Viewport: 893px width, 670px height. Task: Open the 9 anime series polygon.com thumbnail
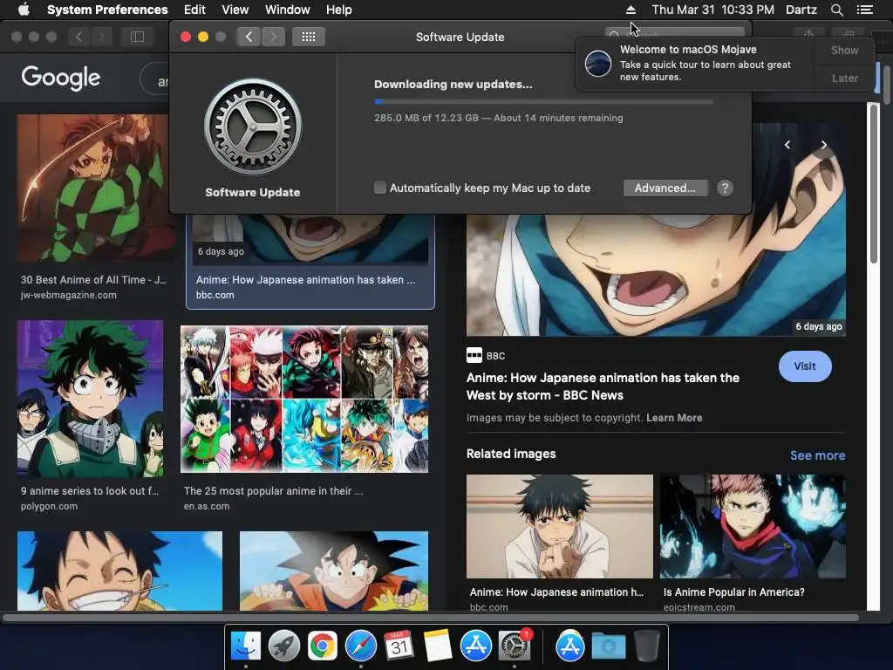pos(90,398)
